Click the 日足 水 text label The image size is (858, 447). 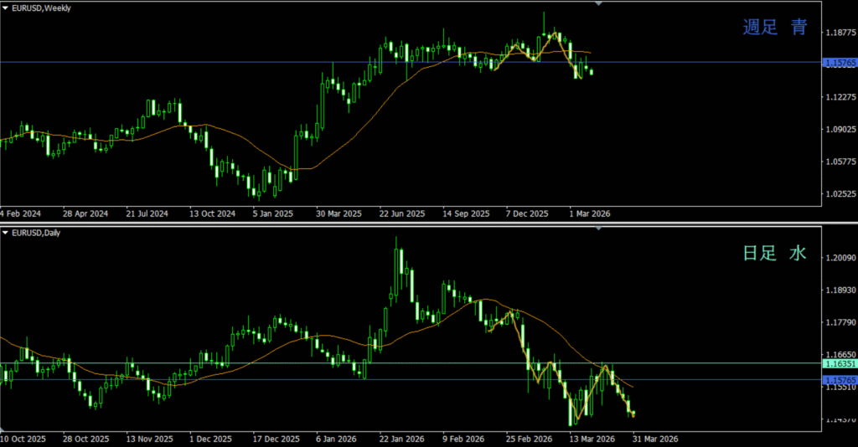[775, 253]
